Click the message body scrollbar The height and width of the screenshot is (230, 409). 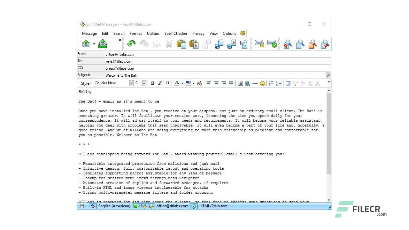[x=329, y=134]
